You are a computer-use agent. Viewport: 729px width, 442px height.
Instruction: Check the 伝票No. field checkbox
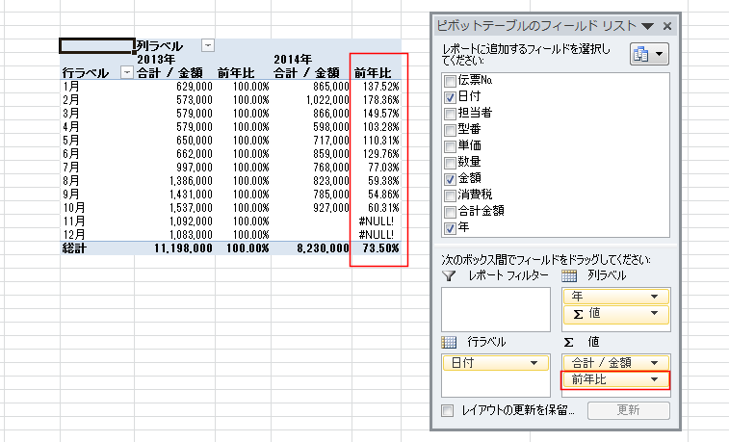click(450, 81)
